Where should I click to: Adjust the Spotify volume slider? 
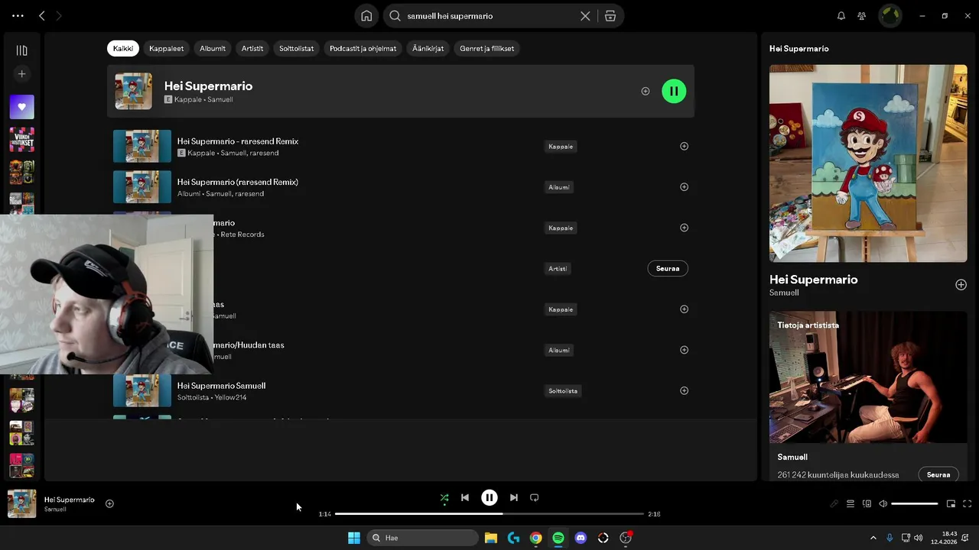coord(914,503)
